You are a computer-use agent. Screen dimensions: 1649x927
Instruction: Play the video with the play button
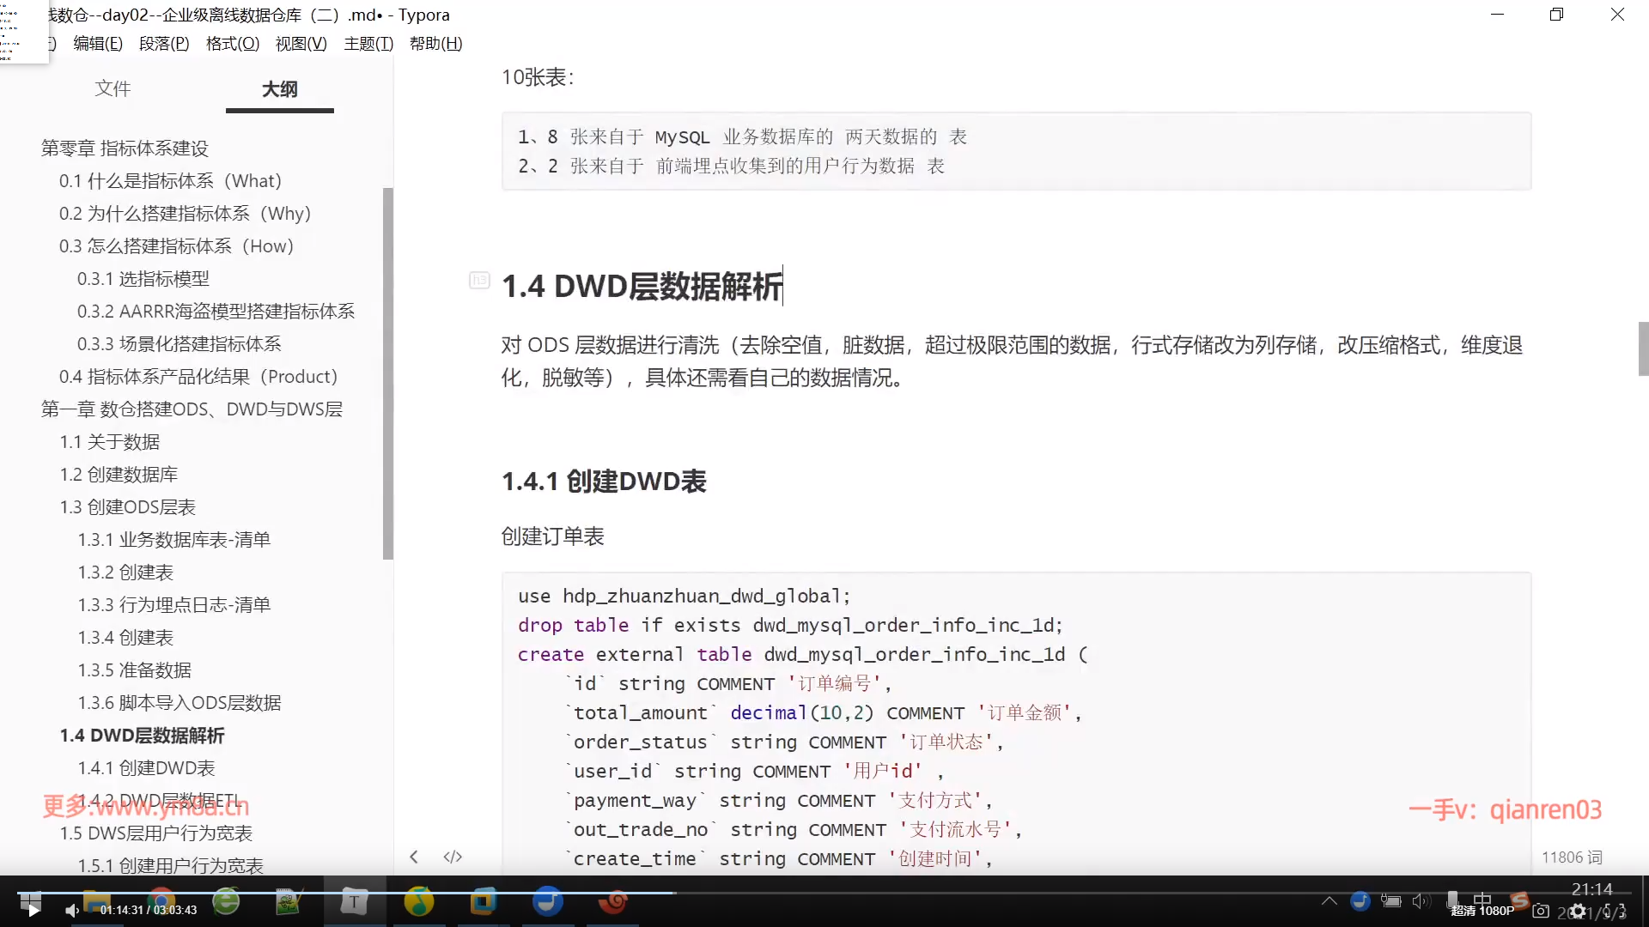click(x=33, y=911)
